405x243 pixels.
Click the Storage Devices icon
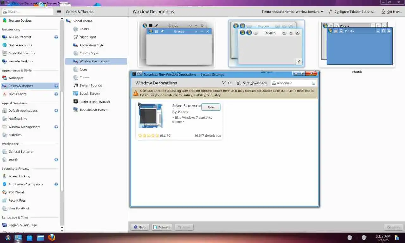pyautogui.click(x=4, y=20)
